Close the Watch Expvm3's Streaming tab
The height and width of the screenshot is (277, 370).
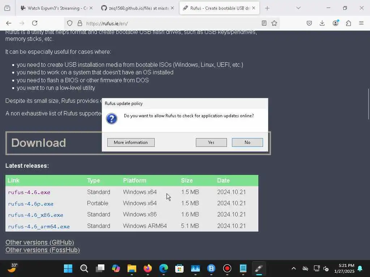[91, 8]
